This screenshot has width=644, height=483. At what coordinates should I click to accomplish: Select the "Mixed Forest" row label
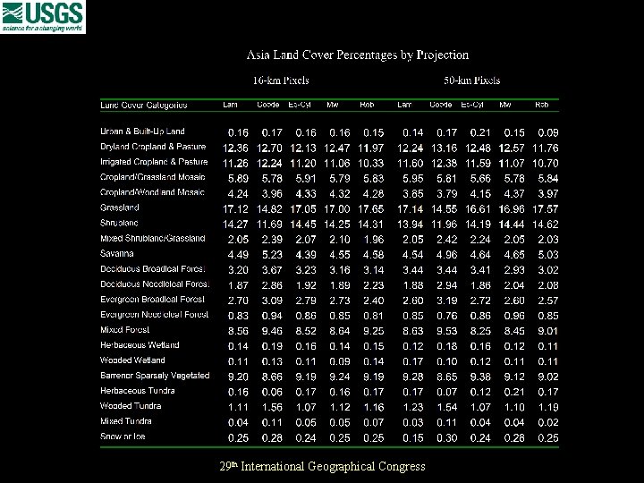tap(125, 329)
